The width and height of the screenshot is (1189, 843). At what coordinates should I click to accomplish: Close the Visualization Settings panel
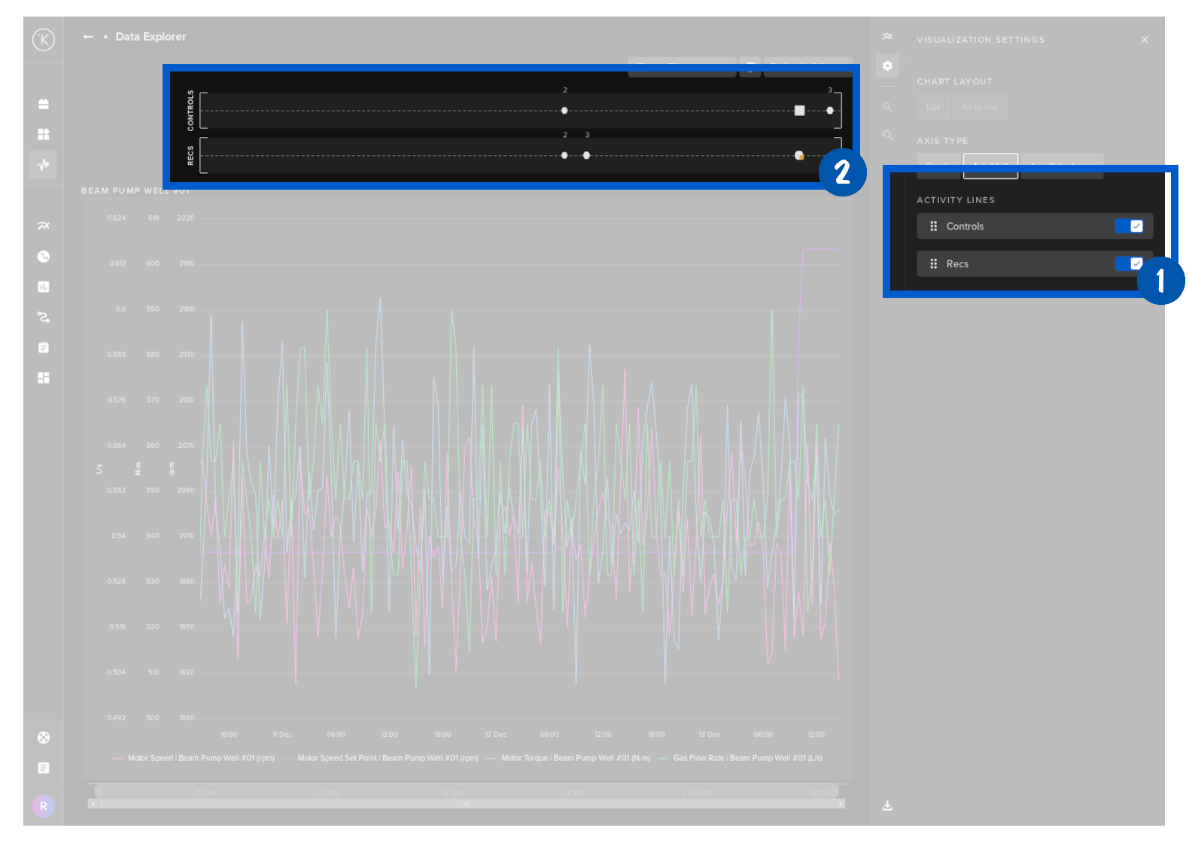pos(1144,40)
